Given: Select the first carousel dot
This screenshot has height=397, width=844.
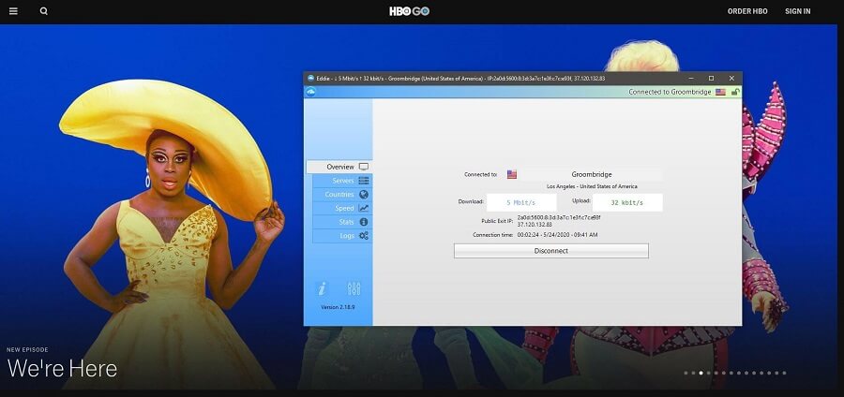Looking at the screenshot, I should coord(686,373).
